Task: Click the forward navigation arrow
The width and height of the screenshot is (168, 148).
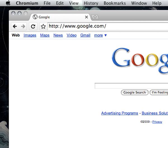Action: [x=23, y=26]
